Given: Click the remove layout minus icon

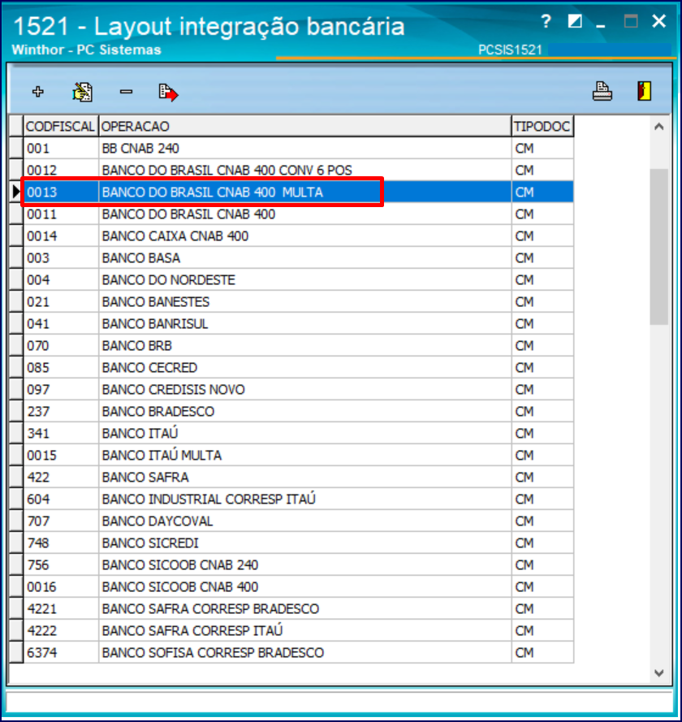Looking at the screenshot, I should coord(126,92).
